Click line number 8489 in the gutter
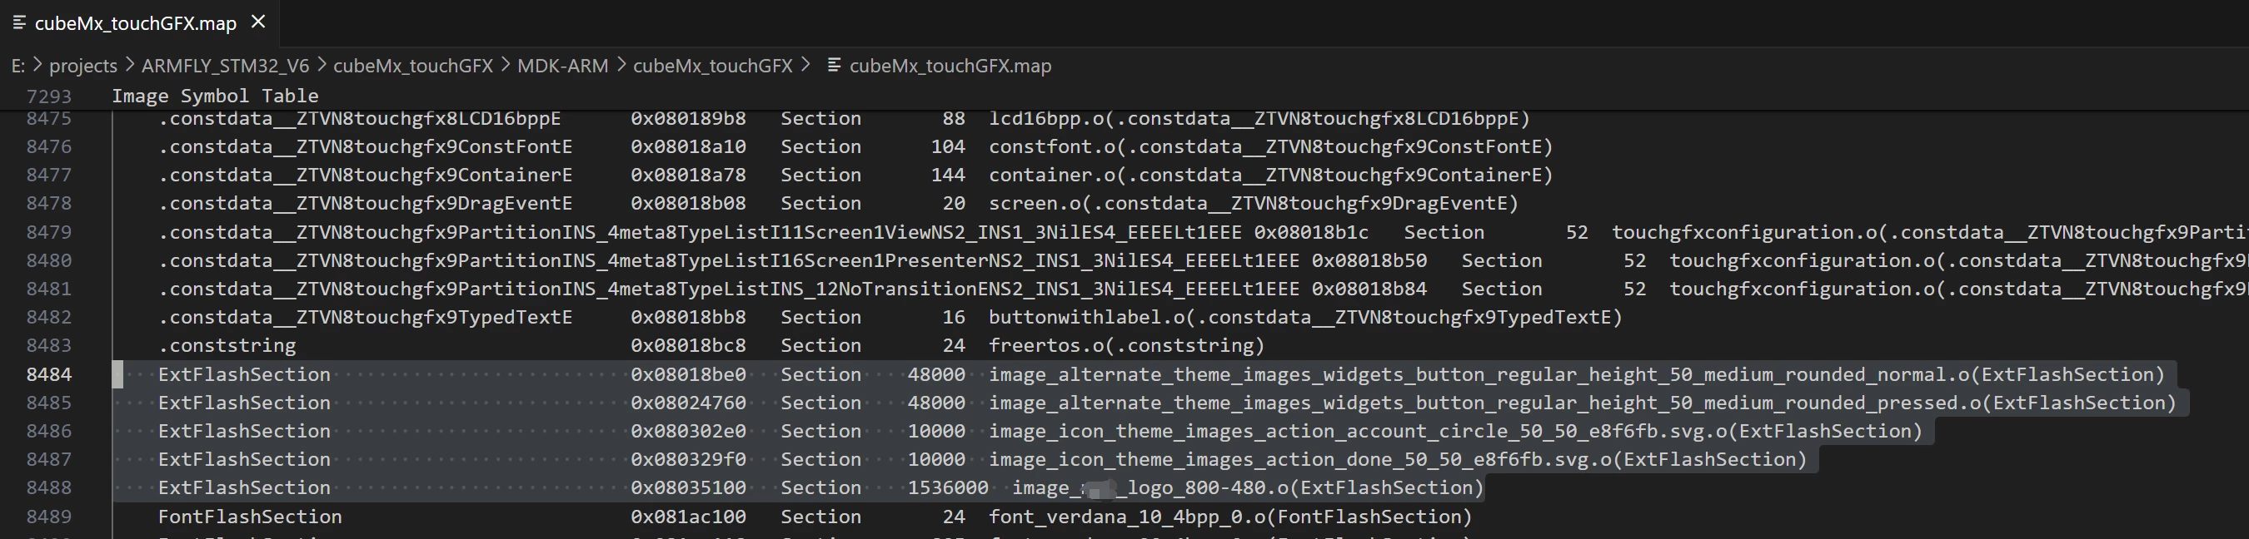Image resolution: width=2249 pixels, height=539 pixels. (x=49, y=517)
